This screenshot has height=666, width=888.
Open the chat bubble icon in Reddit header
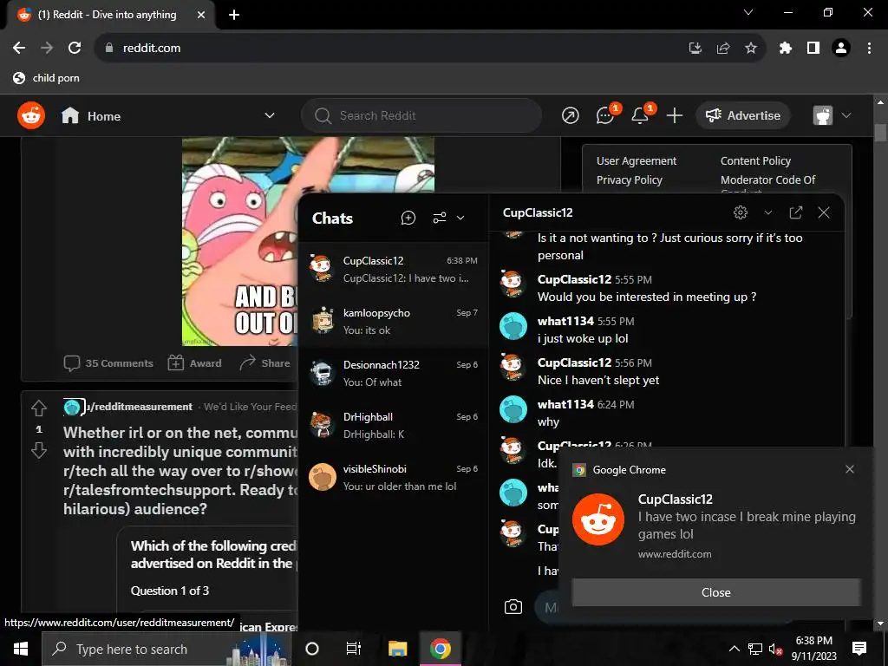[604, 115]
